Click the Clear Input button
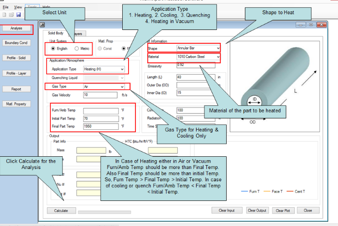The width and height of the screenshot is (338, 226). click(x=227, y=210)
